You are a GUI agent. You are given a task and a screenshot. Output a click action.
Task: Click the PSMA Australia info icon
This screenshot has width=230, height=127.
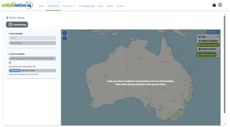click(x=218, y=55)
